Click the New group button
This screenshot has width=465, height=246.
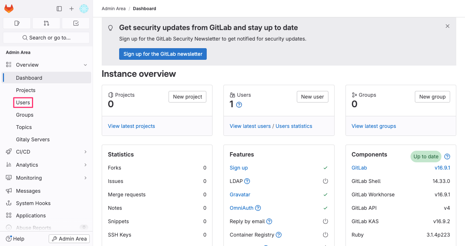coord(432,97)
